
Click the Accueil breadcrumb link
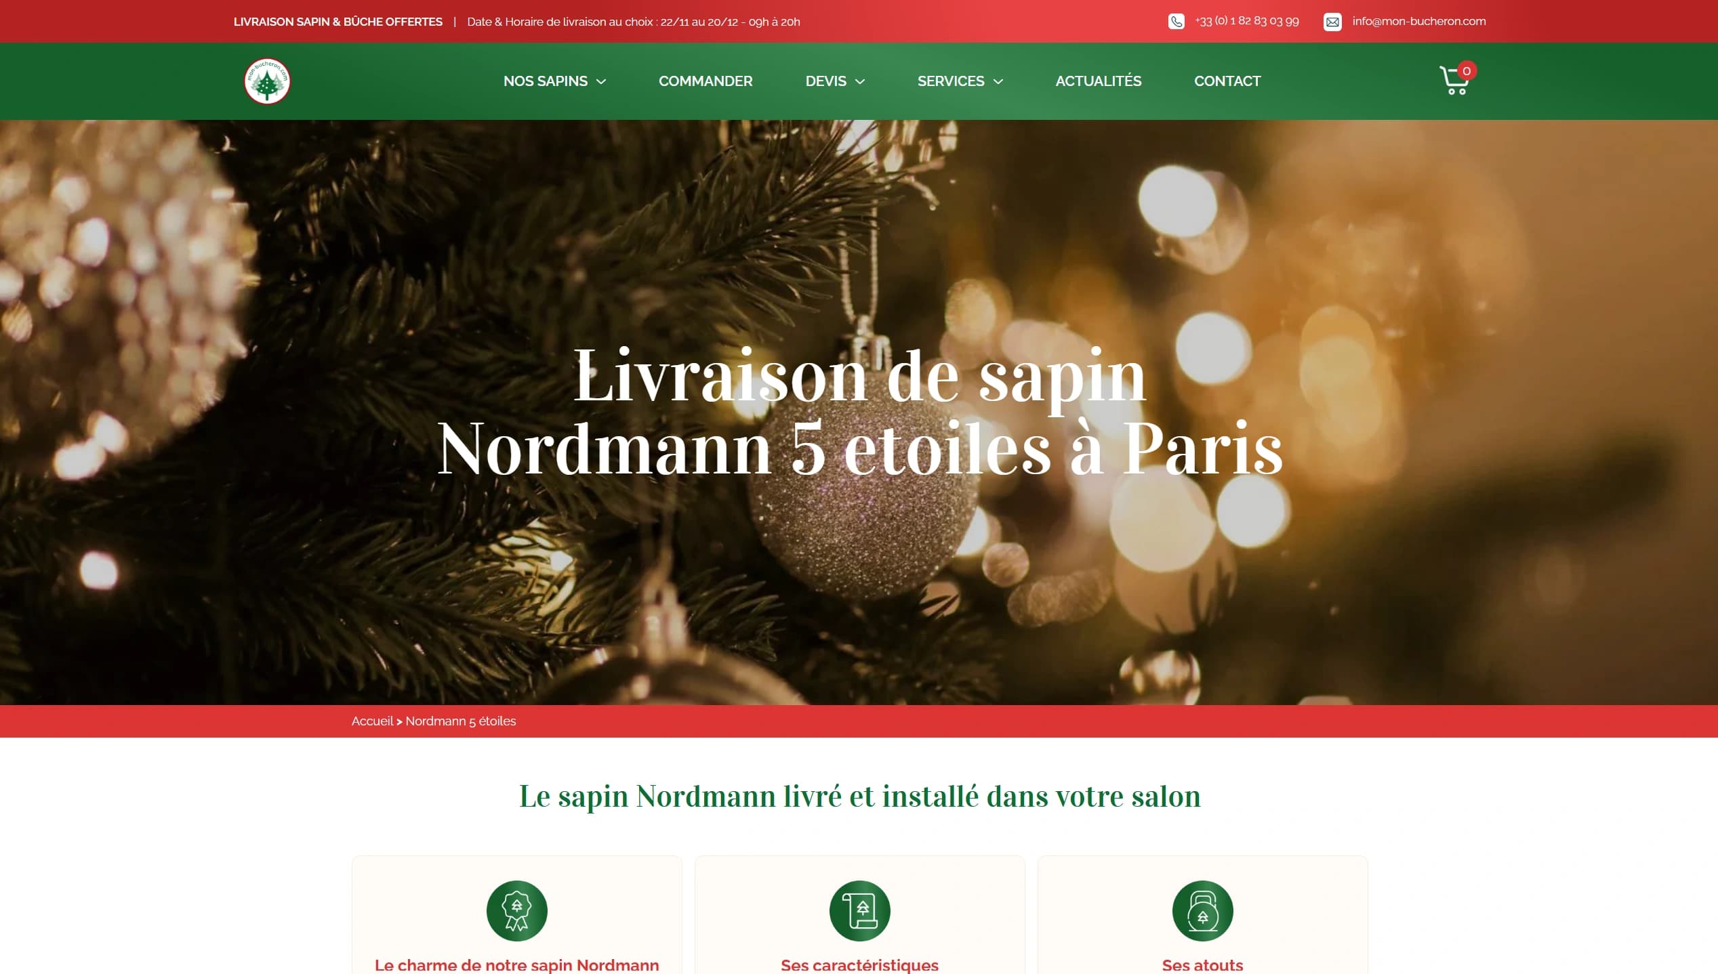(x=372, y=721)
